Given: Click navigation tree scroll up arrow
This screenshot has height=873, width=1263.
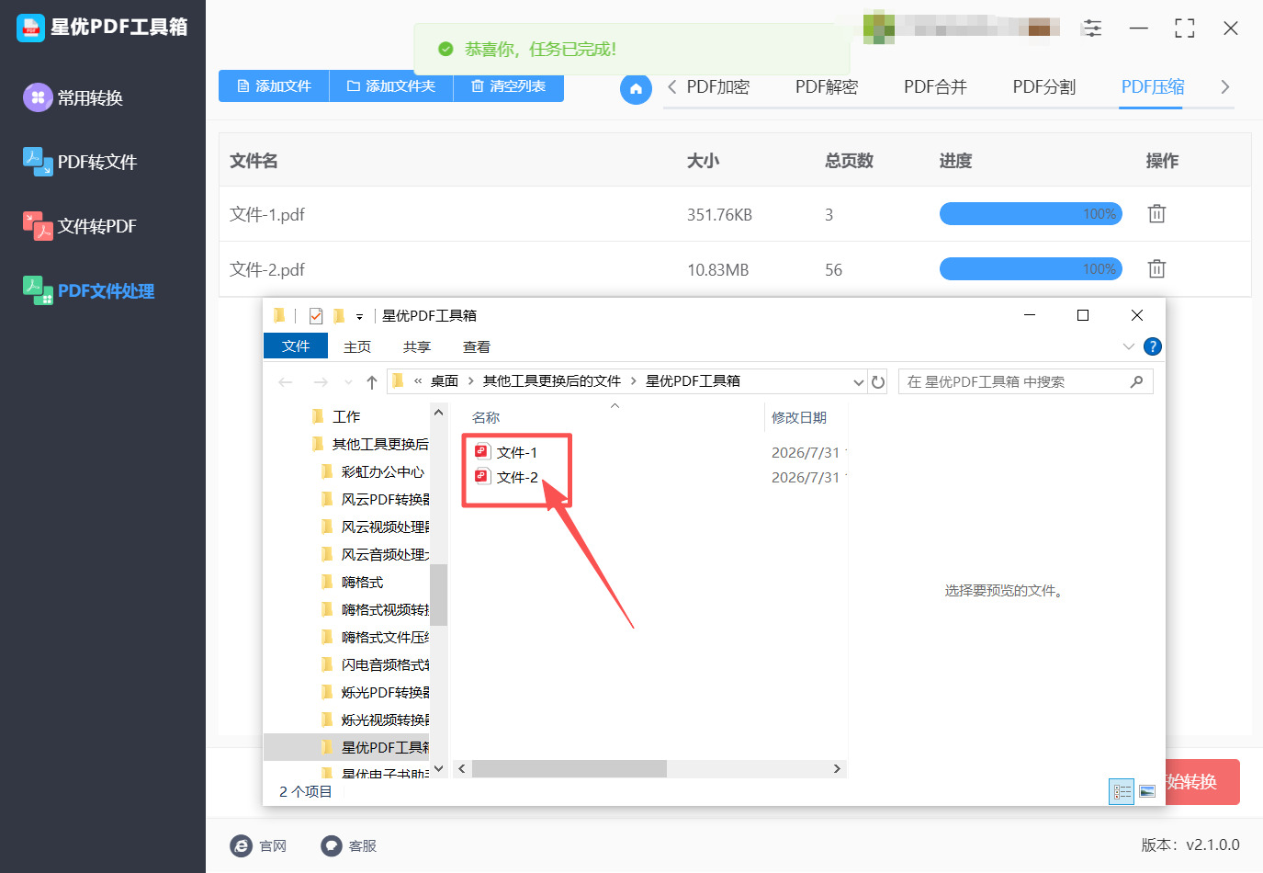Looking at the screenshot, I should point(438,413).
